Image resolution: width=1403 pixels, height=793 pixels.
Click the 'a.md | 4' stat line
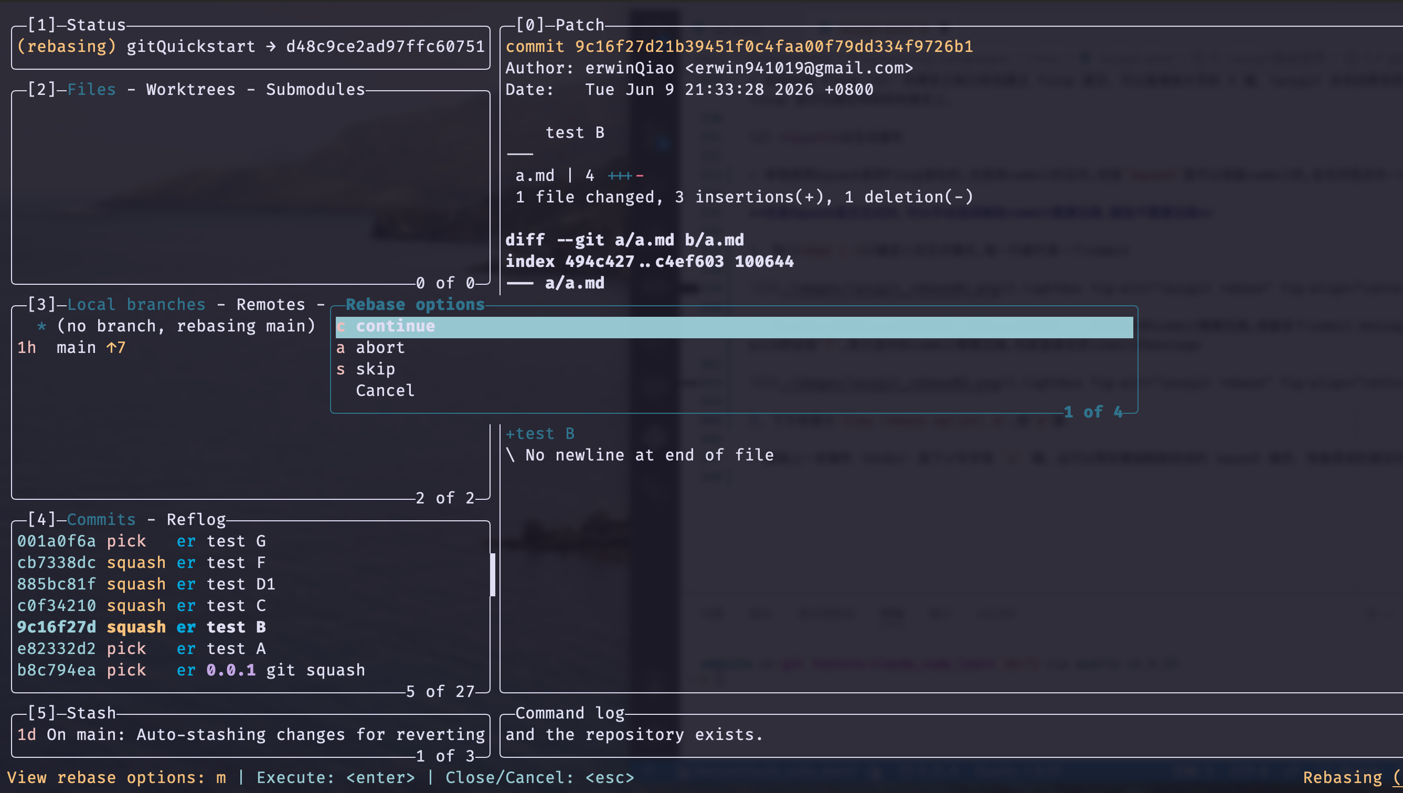[580, 176]
